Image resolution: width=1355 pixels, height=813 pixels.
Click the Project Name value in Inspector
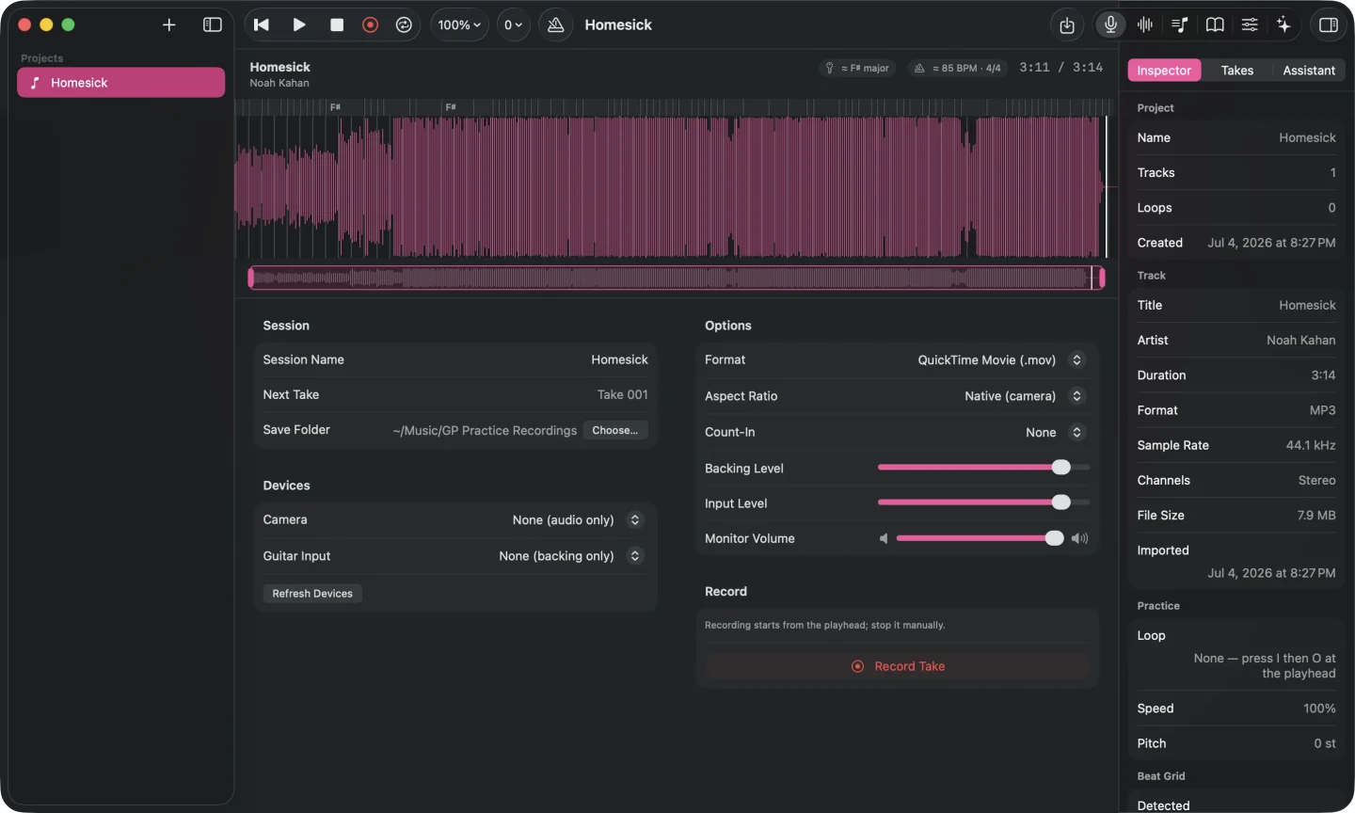coord(1307,138)
